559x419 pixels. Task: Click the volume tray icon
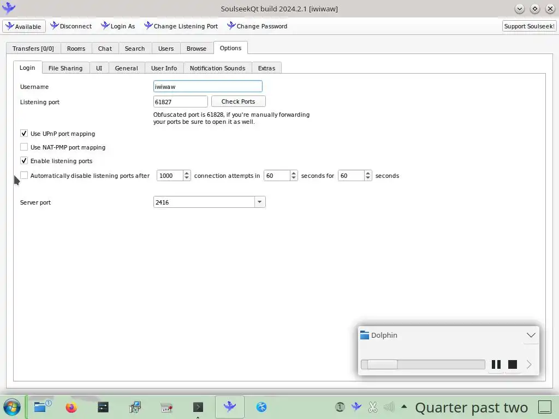click(389, 407)
